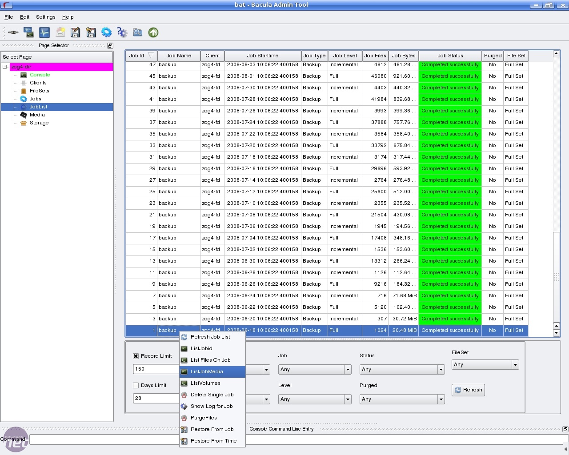Choose Restore From Job menu entry

coord(212,429)
